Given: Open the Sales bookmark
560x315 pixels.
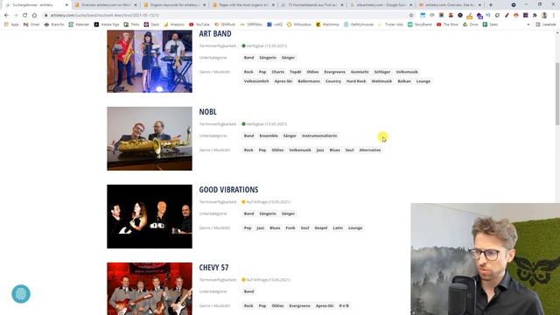Looking at the screenshot, I should tap(490, 24).
